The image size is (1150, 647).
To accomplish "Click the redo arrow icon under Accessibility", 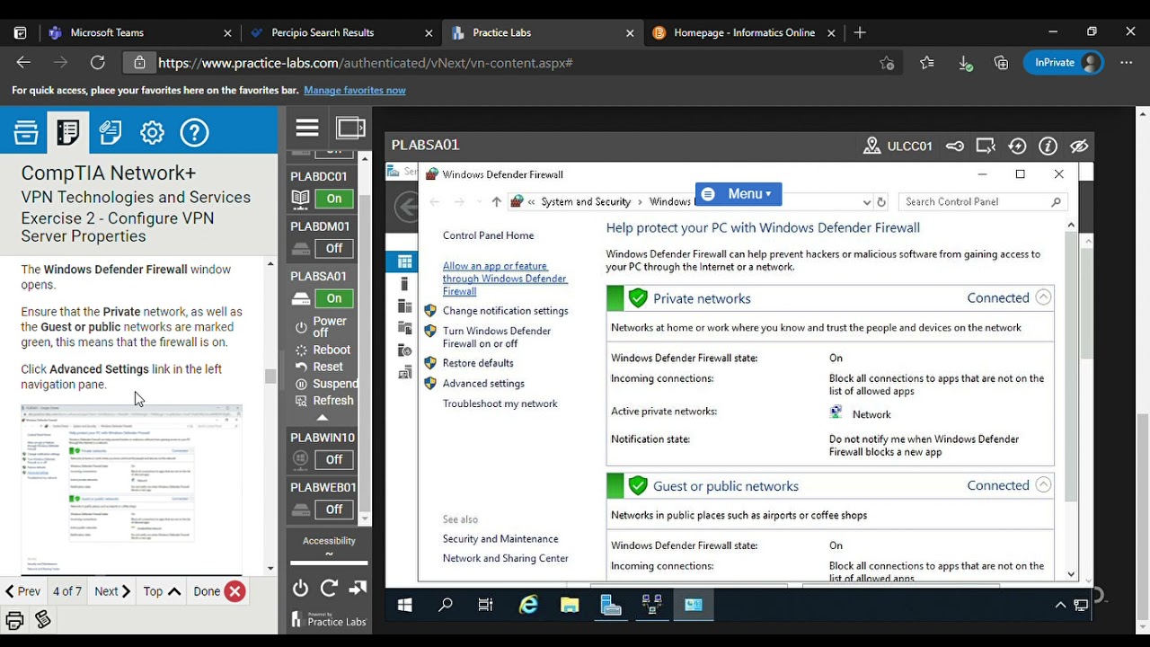I will [x=329, y=588].
